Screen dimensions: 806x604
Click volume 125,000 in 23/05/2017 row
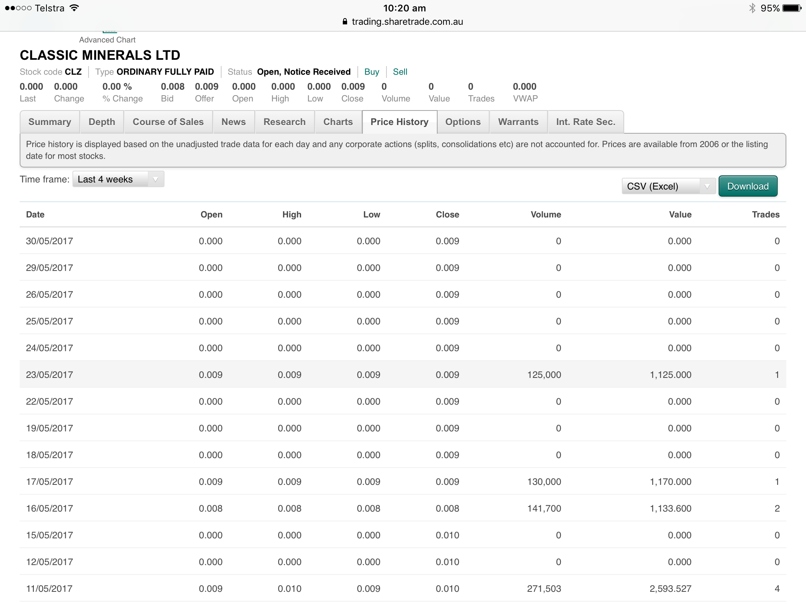coord(544,375)
